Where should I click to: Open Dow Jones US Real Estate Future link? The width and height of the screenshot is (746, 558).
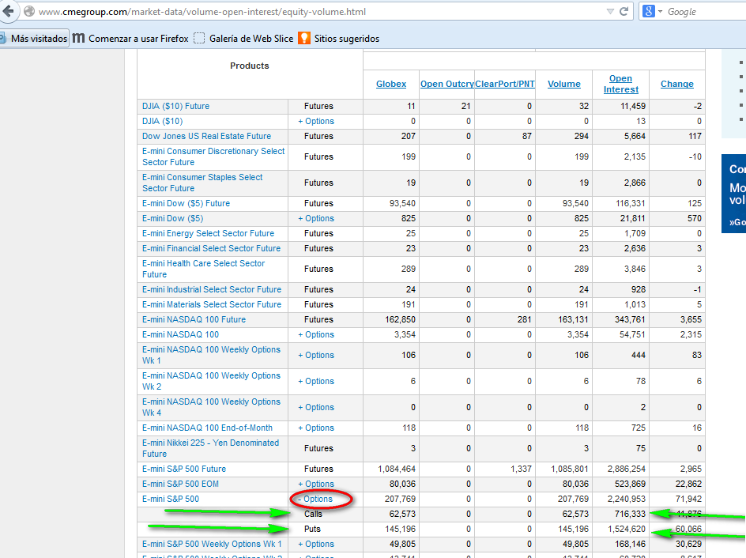(206, 136)
